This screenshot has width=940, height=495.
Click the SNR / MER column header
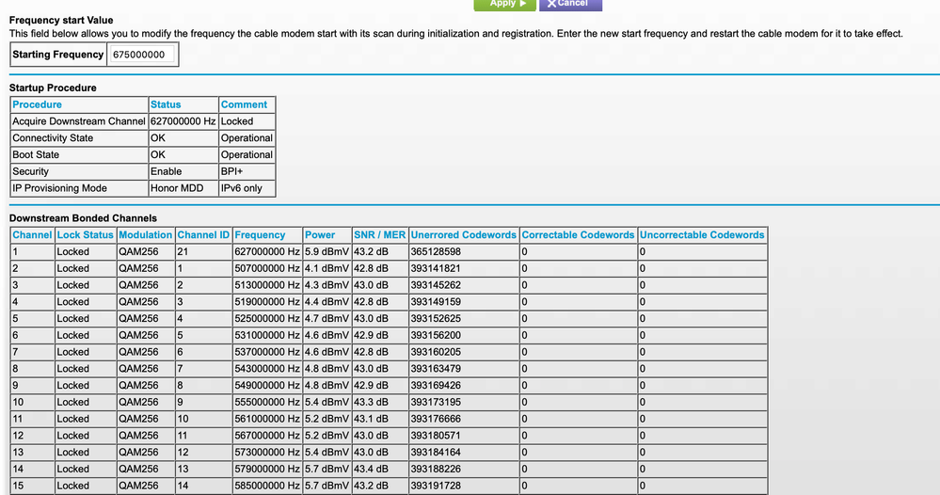[x=379, y=235]
